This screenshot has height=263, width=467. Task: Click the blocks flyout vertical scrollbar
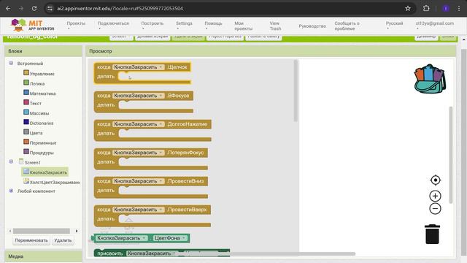[x=296, y=91]
